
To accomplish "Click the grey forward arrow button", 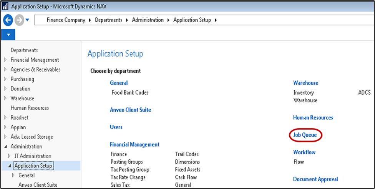I will [19, 21].
